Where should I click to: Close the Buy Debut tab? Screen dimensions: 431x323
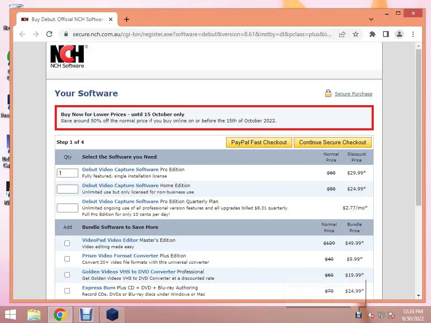click(x=111, y=19)
